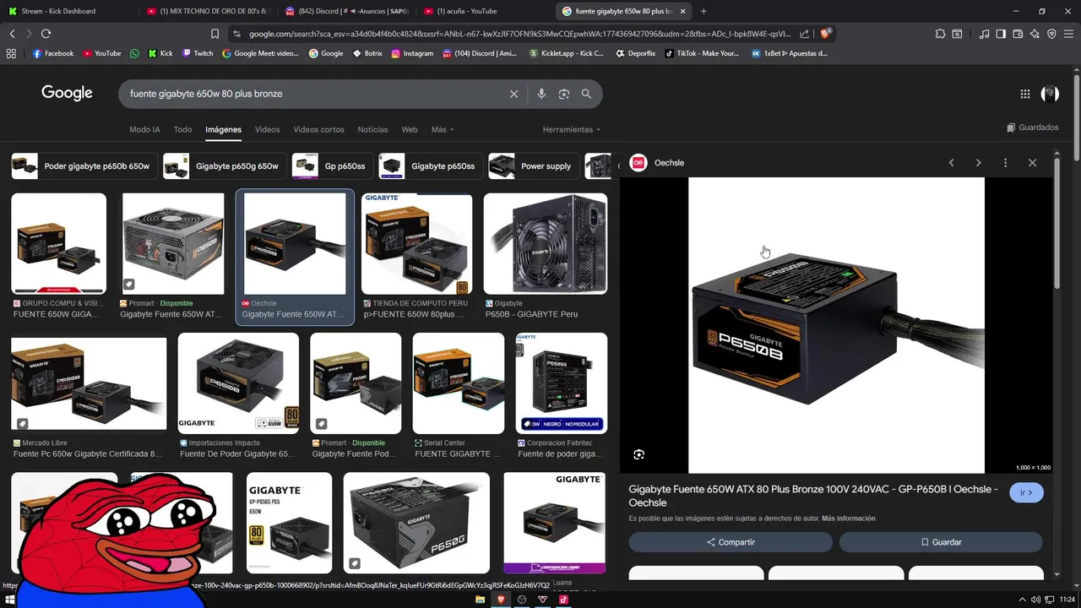1081x608 pixels.
Task: Clear the search box text
Action: click(513, 94)
